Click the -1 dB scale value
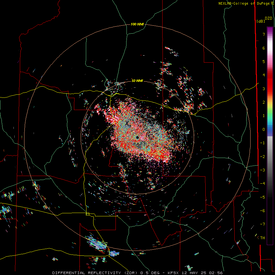 coord(262,143)
